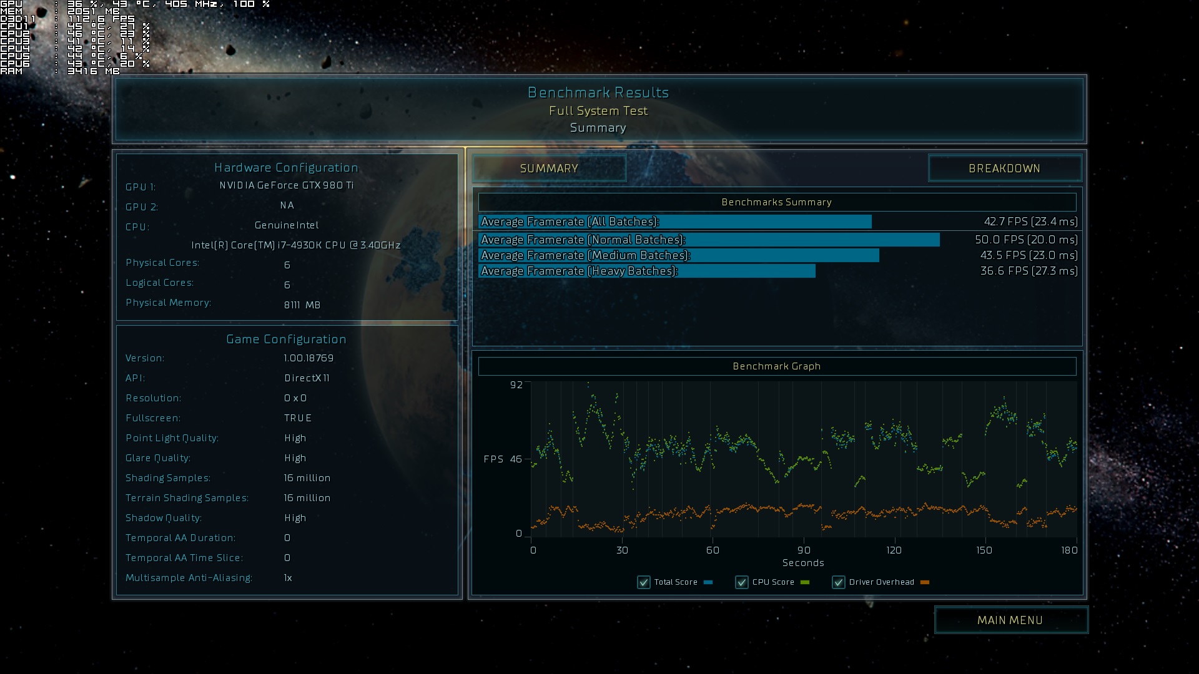Click the Benchmark Graph header bar
Screen dimensions: 1199x674
(777, 366)
